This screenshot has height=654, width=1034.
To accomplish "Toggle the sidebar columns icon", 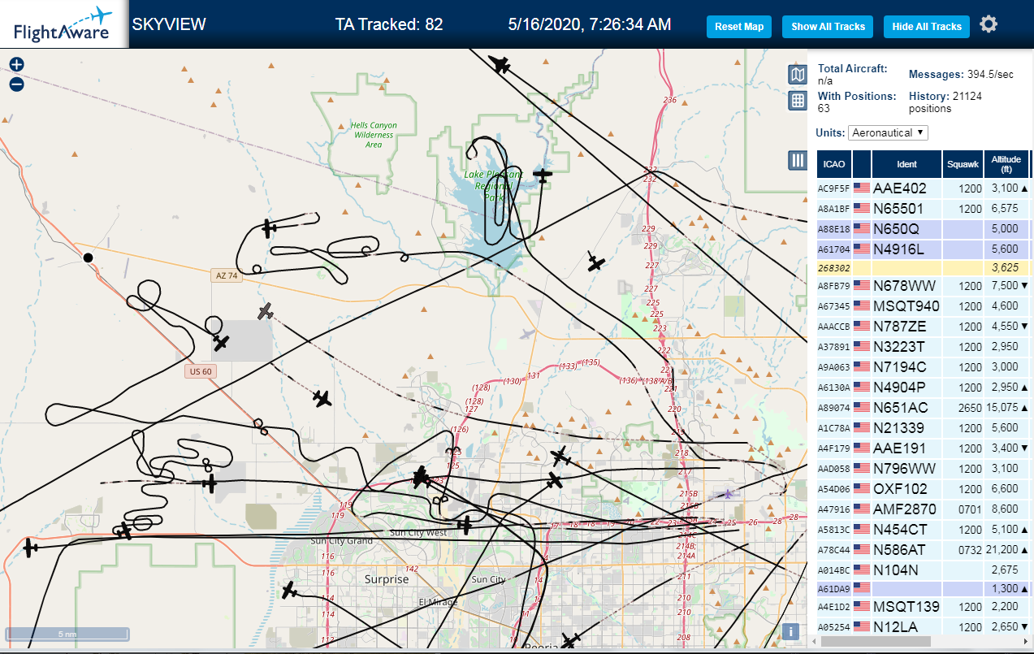I will (798, 160).
